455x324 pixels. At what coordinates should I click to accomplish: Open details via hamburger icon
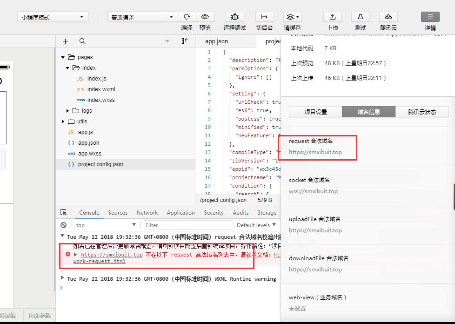(x=430, y=17)
